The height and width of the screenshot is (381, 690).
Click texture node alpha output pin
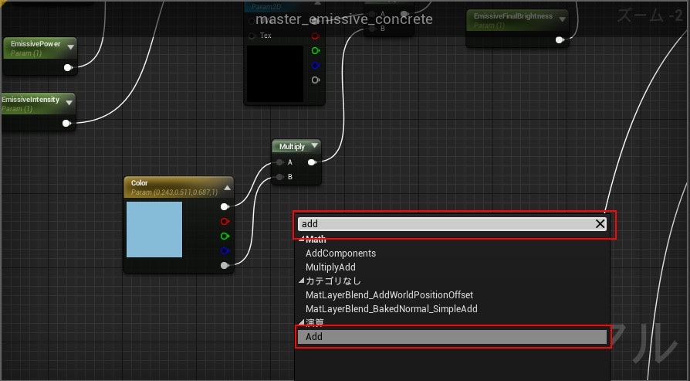[x=315, y=80]
